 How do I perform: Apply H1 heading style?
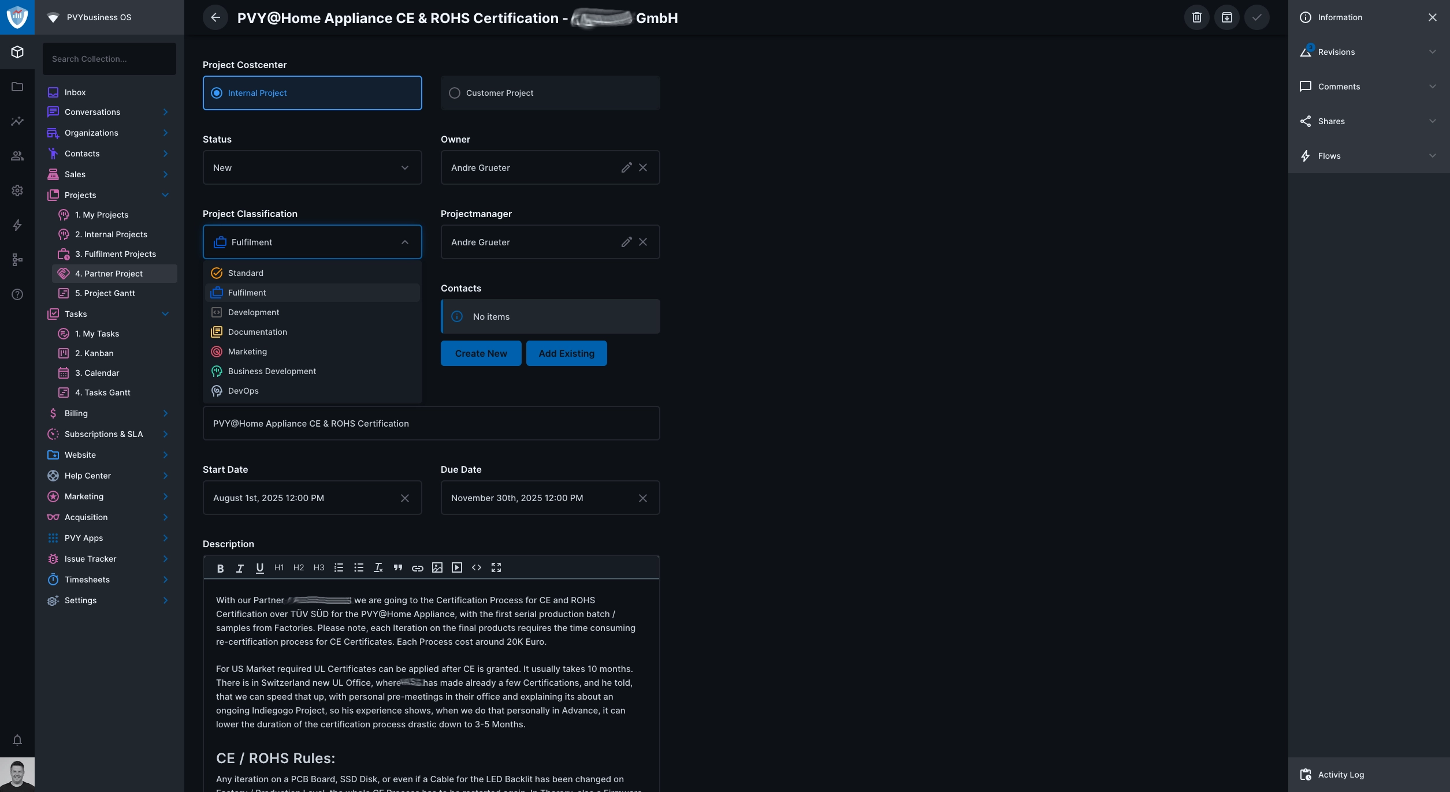click(x=279, y=568)
